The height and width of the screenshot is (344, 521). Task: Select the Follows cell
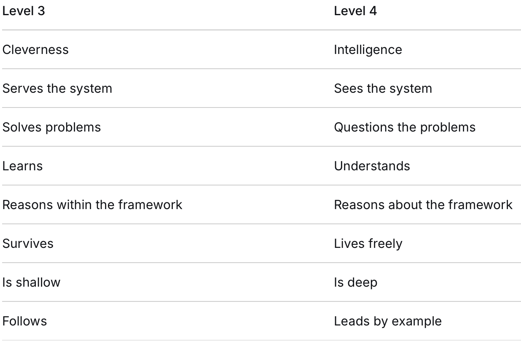tap(24, 321)
